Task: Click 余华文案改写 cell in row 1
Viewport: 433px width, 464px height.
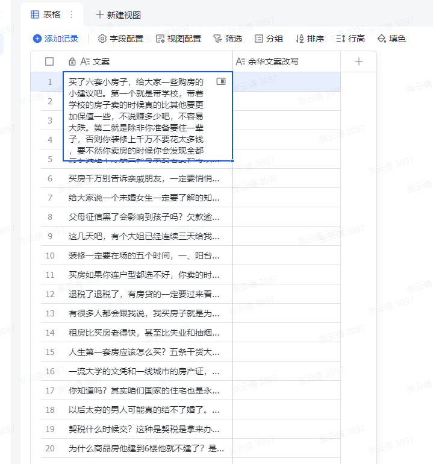Action: point(286,82)
